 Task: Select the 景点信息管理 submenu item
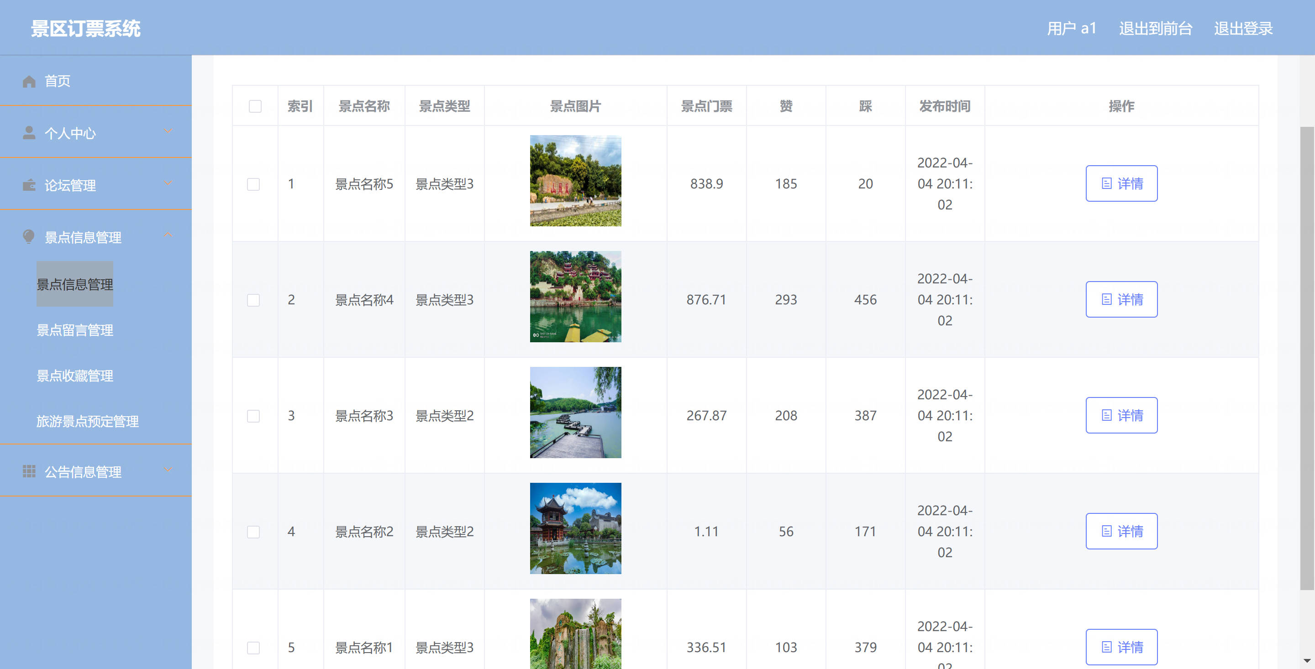click(x=75, y=284)
